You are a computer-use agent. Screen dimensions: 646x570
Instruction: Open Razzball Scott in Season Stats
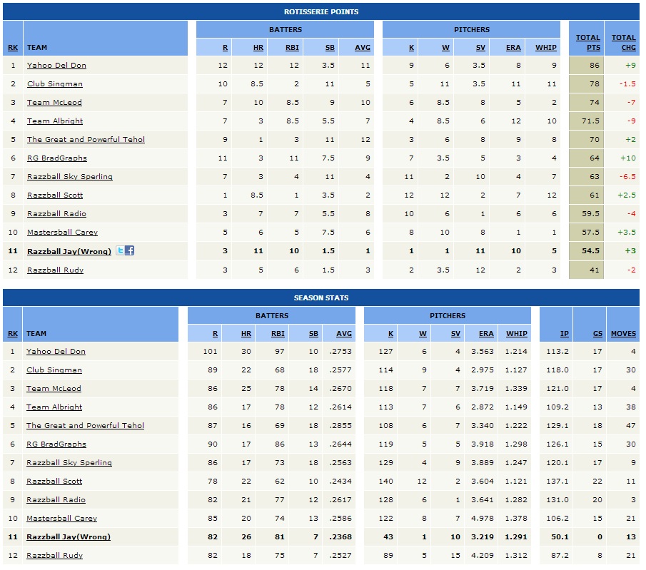[54, 481]
